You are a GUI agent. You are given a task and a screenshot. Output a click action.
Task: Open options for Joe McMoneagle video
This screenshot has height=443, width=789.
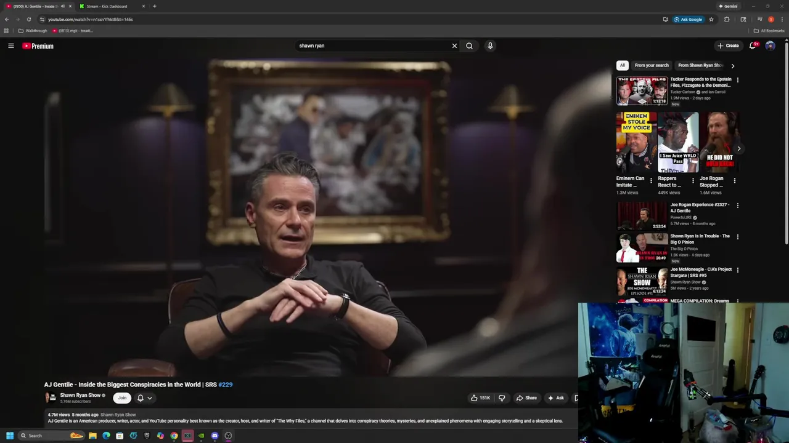[x=737, y=270]
